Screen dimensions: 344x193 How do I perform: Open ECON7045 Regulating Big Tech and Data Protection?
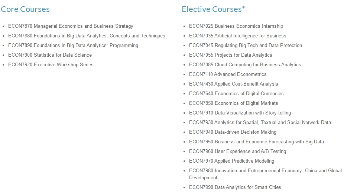(246, 46)
